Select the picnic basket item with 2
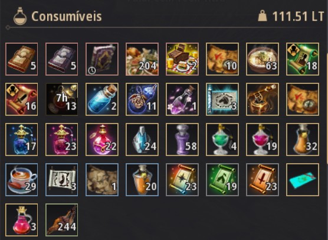Viewport: 328px width, 240px height. (182, 59)
